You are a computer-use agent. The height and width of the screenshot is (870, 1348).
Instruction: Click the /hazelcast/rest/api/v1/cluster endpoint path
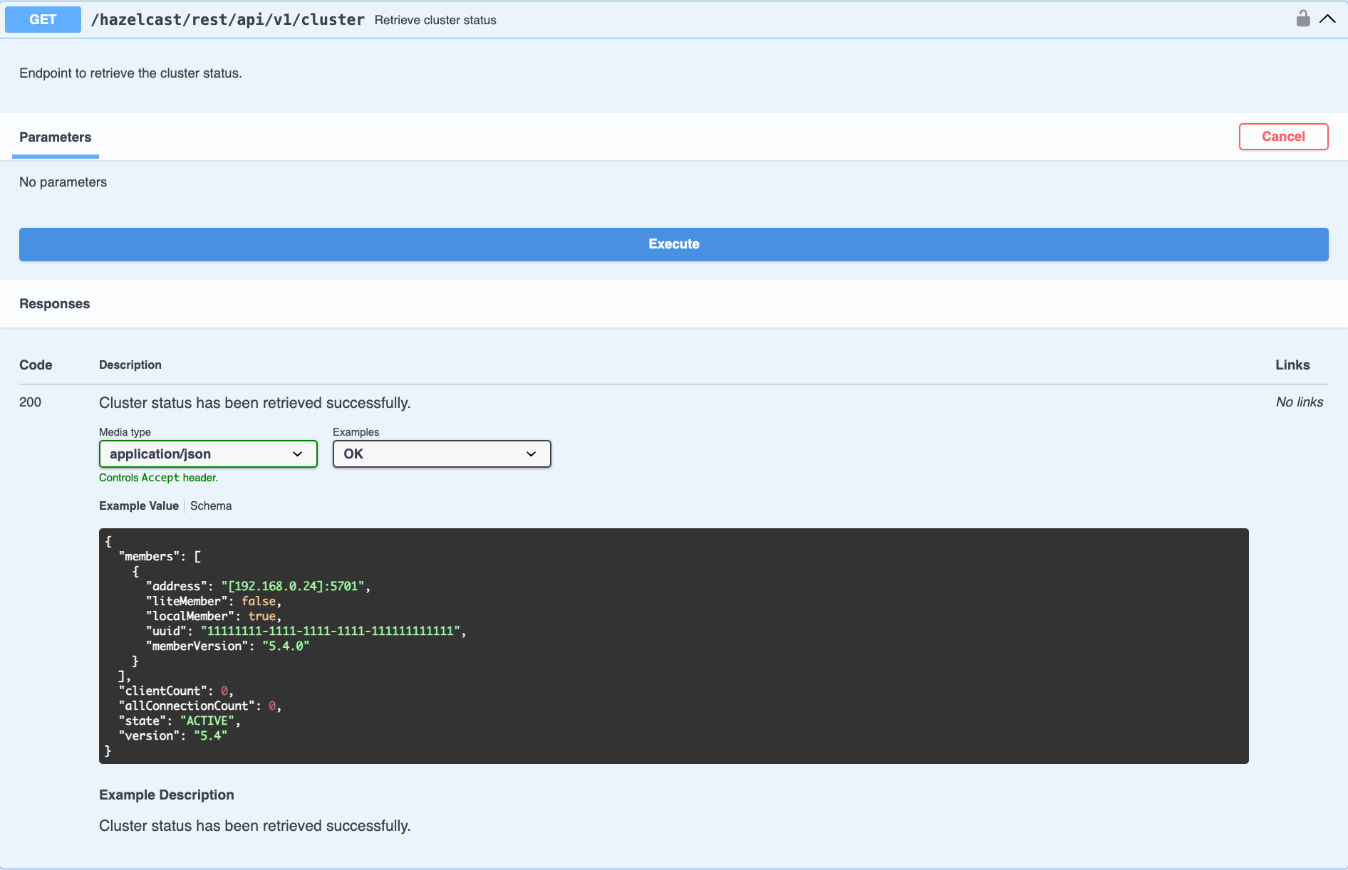228,19
